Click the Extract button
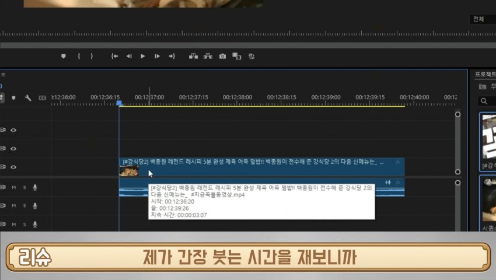 207,56
